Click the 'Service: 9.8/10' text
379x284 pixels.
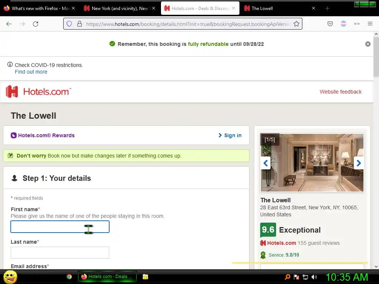284,255
